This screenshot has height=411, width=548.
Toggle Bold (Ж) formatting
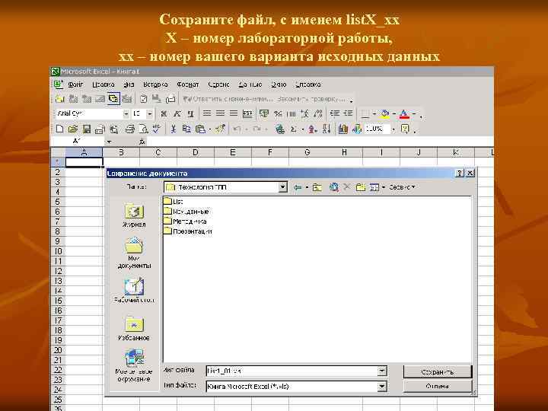point(164,113)
